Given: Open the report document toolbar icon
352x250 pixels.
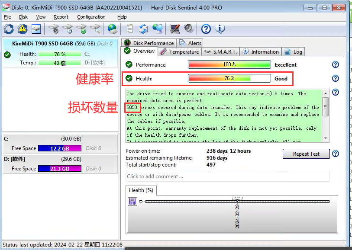Looking at the screenshot, I should click(129, 29).
